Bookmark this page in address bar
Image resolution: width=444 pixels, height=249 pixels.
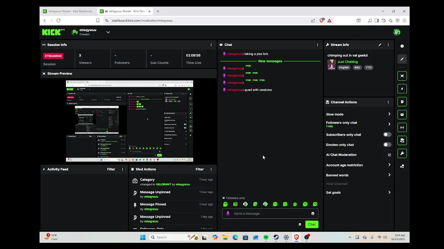pos(98,20)
